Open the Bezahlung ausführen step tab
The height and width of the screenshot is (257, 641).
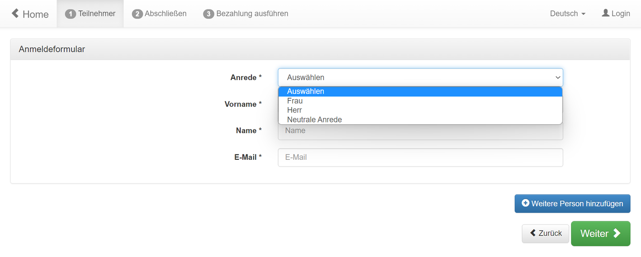(246, 14)
